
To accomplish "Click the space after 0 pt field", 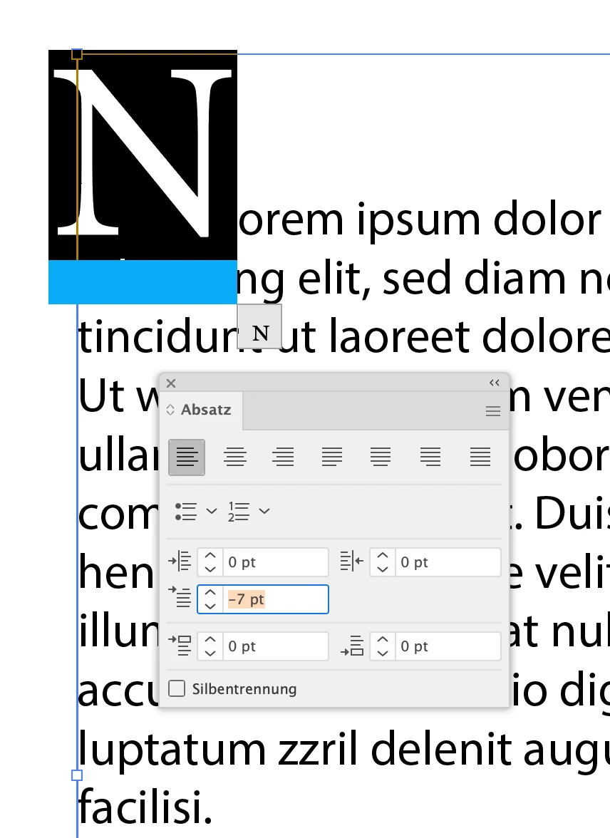I will tap(448, 646).
